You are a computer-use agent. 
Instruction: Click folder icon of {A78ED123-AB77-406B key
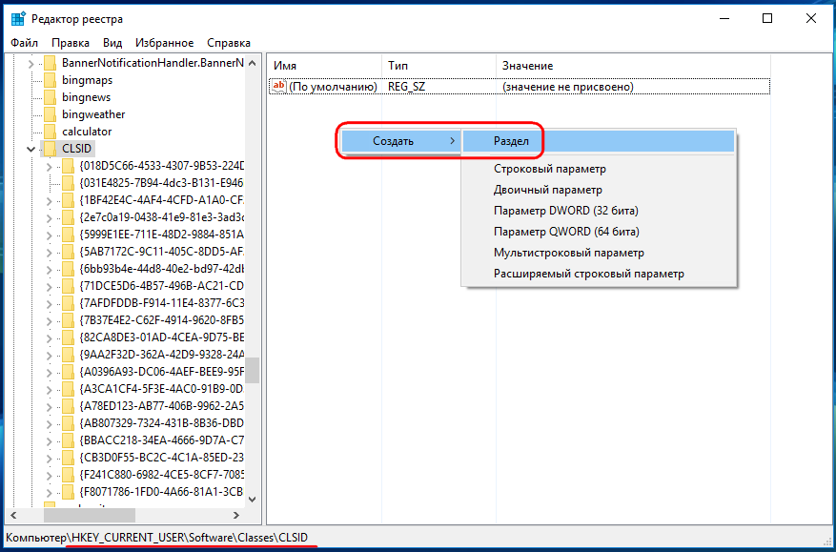coord(68,406)
